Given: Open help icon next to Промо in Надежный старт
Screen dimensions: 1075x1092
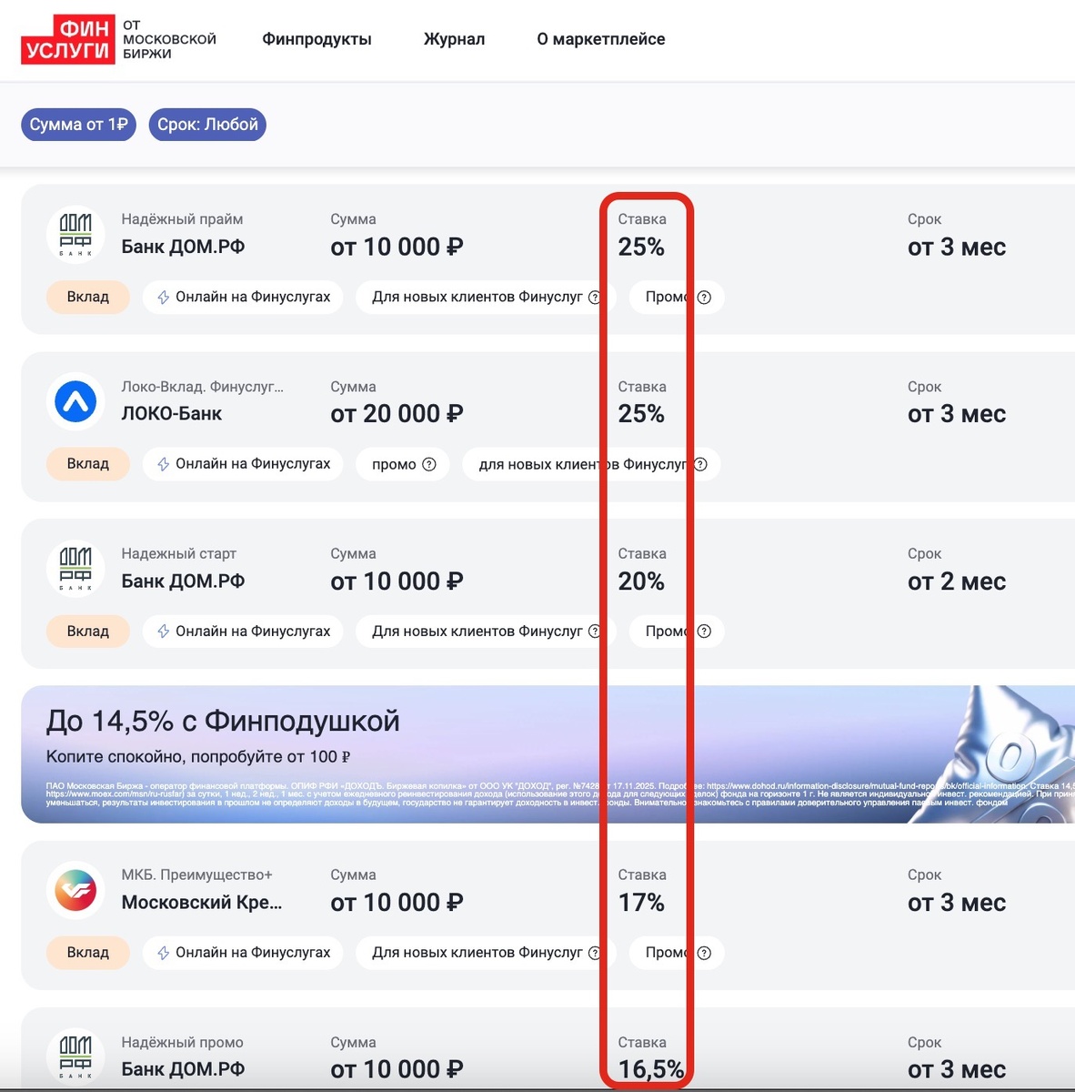Looking at the screenshot, I should tap(704, 631).
